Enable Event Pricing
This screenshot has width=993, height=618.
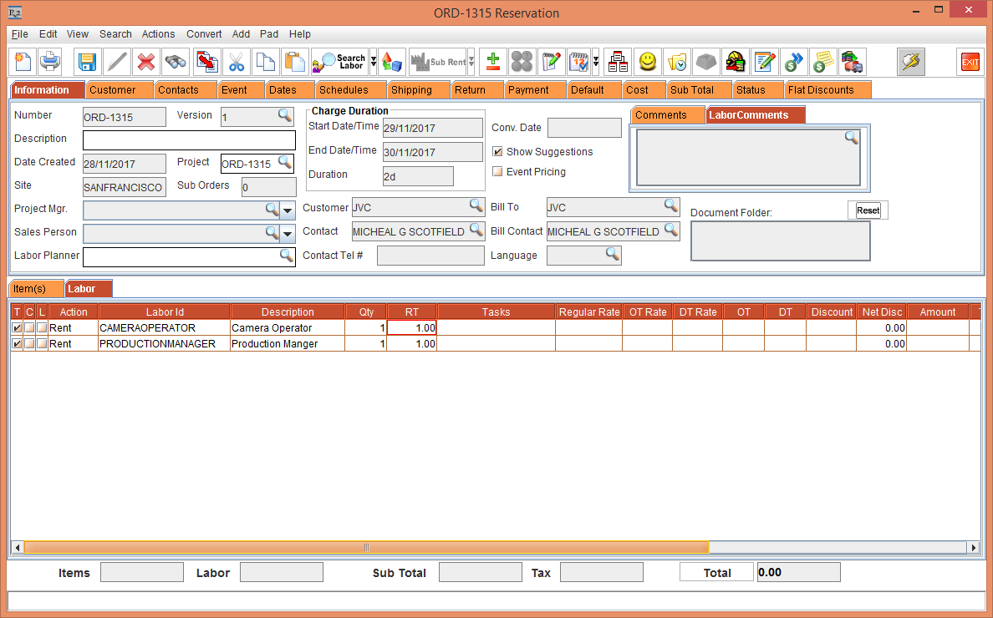click(496, 171)
